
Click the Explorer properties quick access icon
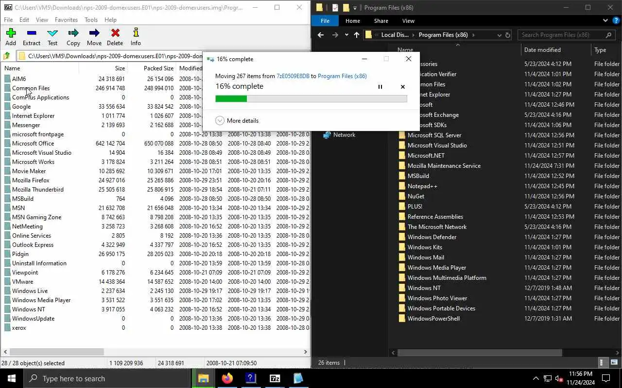click(335, 8)
